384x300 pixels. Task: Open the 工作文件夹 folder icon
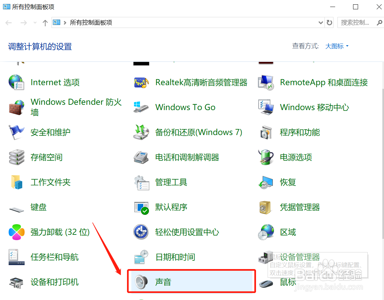pyautogui.click(x=16, y=182)
